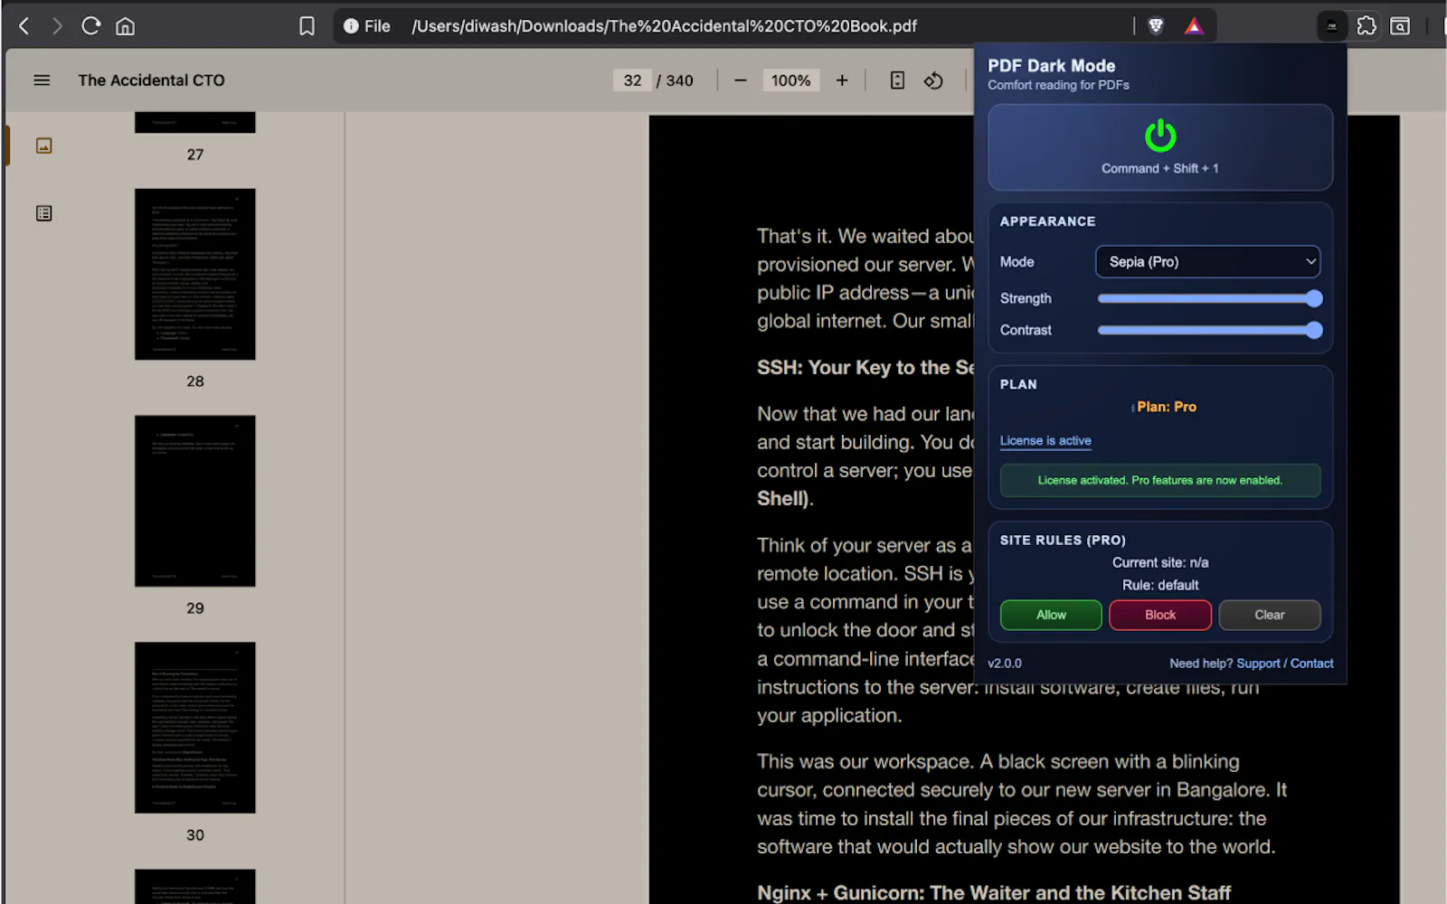Screen dimensions: 1447x904
Task: Click the Command + Shift + 1 shortcut text
Action: tap(1160, 168)
